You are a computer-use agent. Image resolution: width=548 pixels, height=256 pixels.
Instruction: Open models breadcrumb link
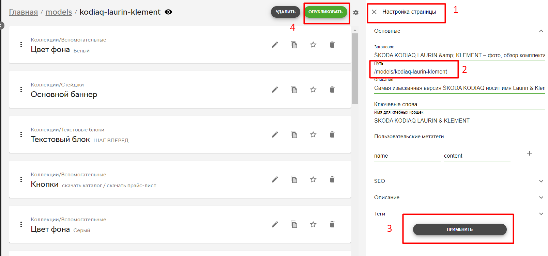tap(59, 12)
